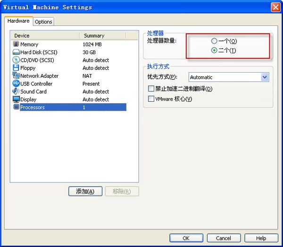Viewport: 283px width, 247px height.
Task: Select one processor radio option 一个(O)
Action: (214, 41)
